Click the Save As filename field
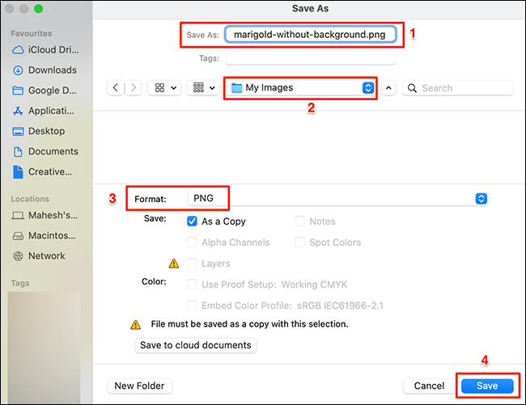This screenshot has height=405, width=526. tap(310, 35)
